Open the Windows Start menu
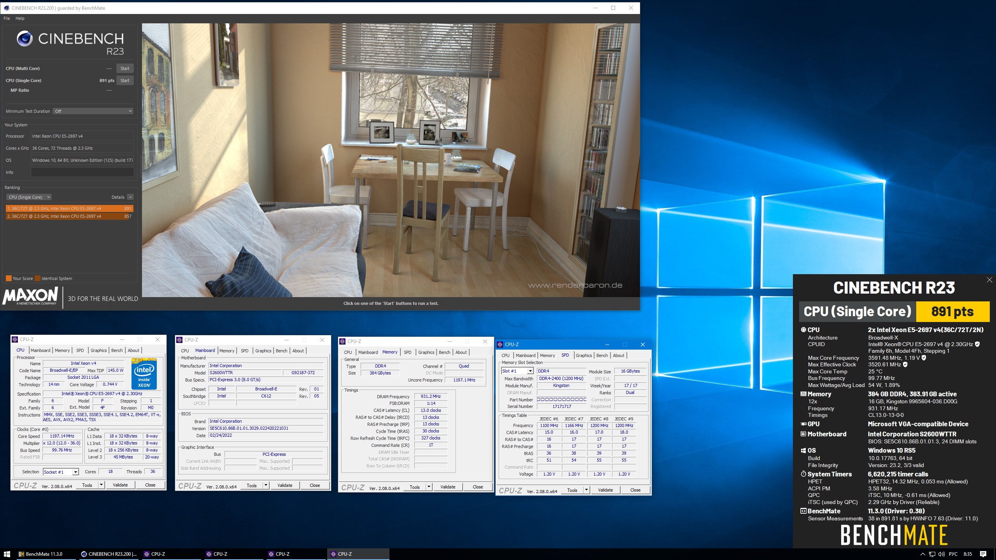This screenshot has height=560, width=996. 7,554
